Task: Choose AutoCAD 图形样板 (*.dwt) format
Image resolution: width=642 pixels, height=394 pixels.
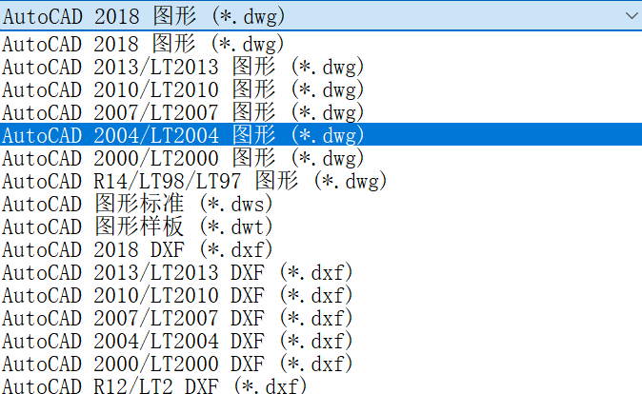Action: [321, 227]
